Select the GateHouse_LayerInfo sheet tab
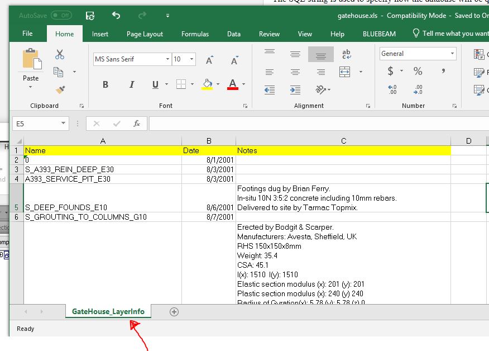The width and height of the screenshot is (489, 351). 108,311
